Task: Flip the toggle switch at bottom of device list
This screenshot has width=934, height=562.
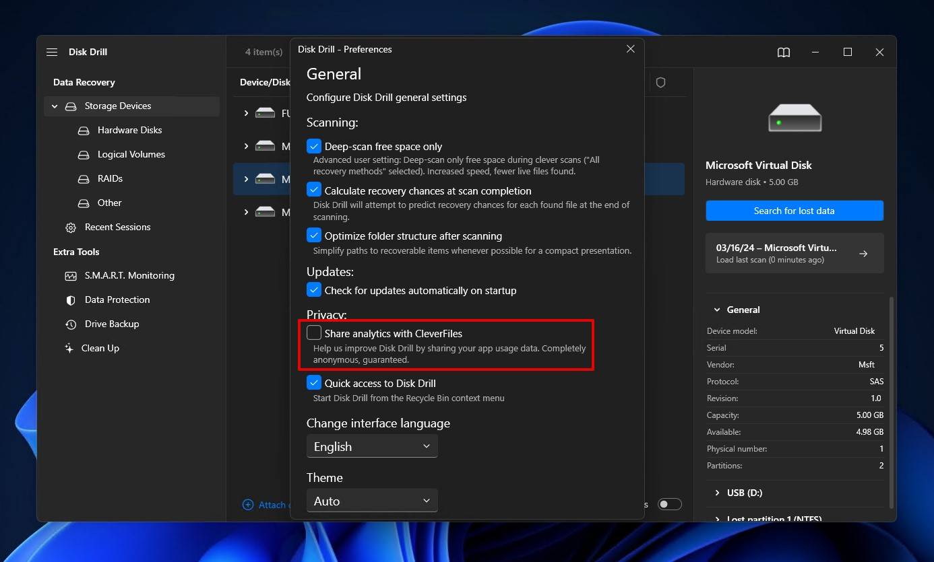Action: [670, 504]
